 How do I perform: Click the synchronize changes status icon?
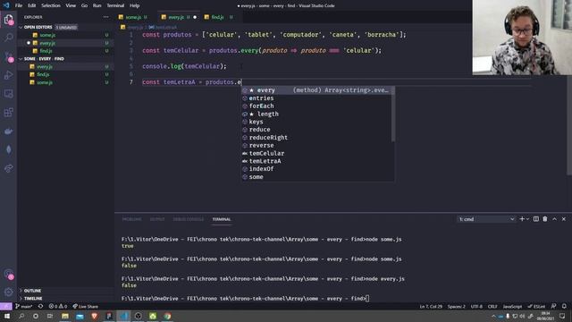40,306
